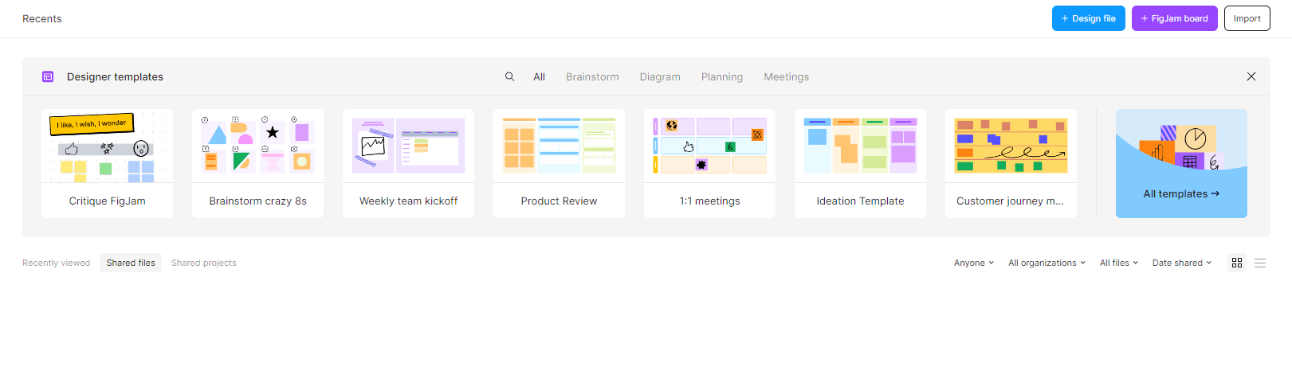The height and width of the screenshot is (390, 1292).
Task: Open the Ideation Template card
Action: point(860,163)
